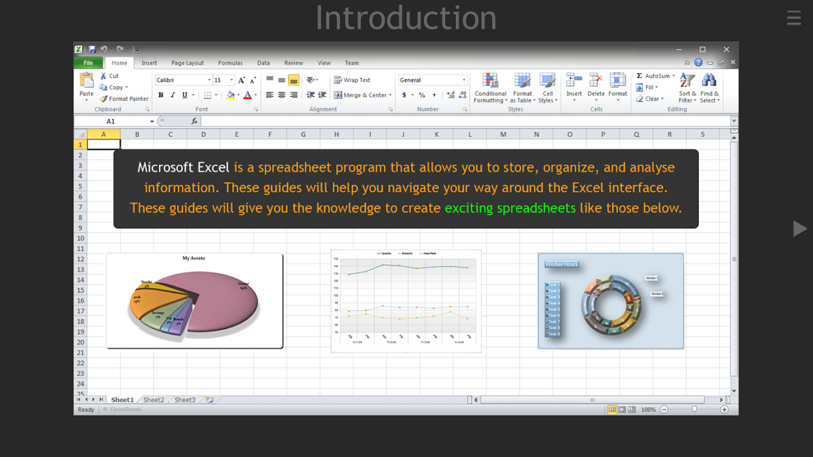Open Sort & Filter tool
Screen dimensions: 813x457
tap(687, 88)
